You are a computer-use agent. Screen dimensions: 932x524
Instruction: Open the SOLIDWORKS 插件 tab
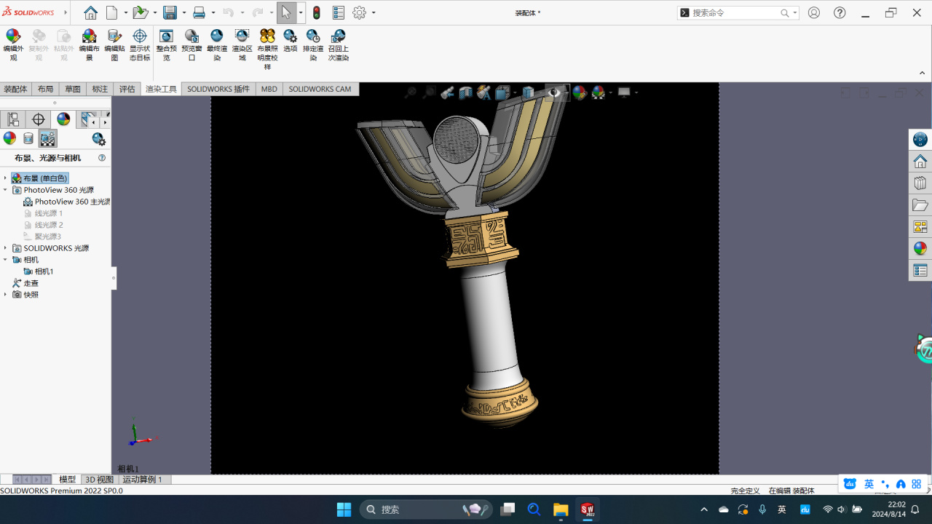tap(218, 89)
